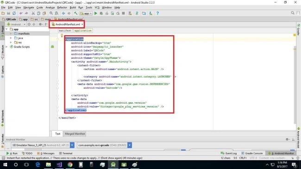The image size is (301, 169).
Task: Click the Sync Project with Gradle icon
Action: pyautogui.click(x=137, y=13)
